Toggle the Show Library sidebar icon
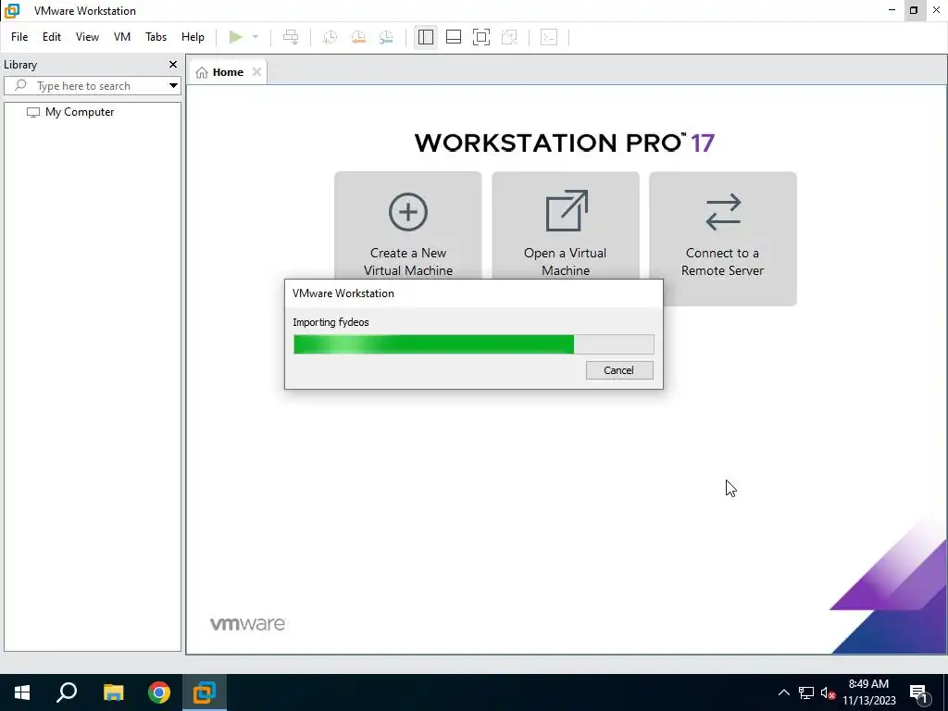This screenshot has width=948, height=711. pyautogui.click(x=426, y=37)
